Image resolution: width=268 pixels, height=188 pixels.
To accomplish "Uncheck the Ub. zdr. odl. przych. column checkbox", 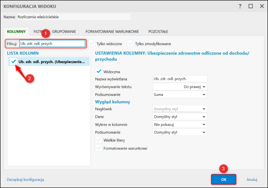I will (13, 61).
